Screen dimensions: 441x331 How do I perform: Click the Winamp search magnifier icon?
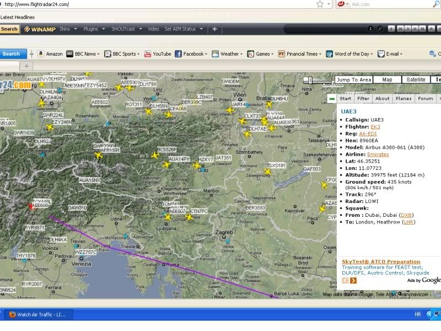point(380,29)
